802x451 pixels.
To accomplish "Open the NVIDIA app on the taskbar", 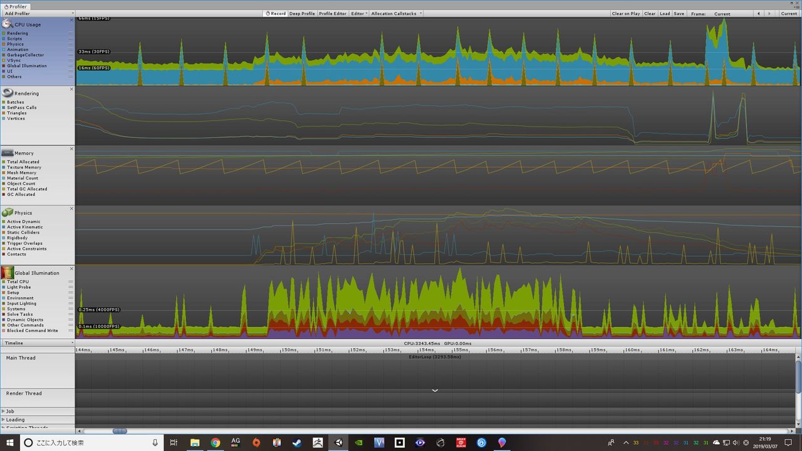I will point(358,442).
